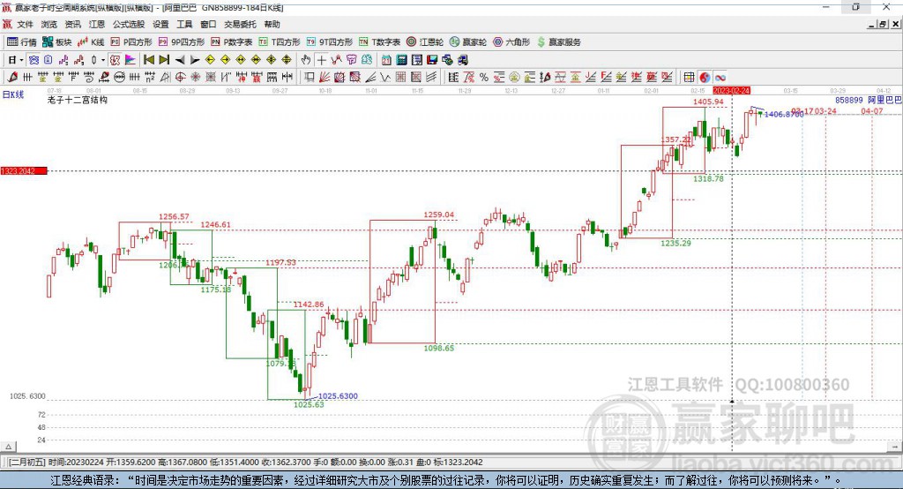The width and height of the screenshot is (903, 489).
Task: Jump to first bar with green skip-back arrow
Action: click(149, 60)
